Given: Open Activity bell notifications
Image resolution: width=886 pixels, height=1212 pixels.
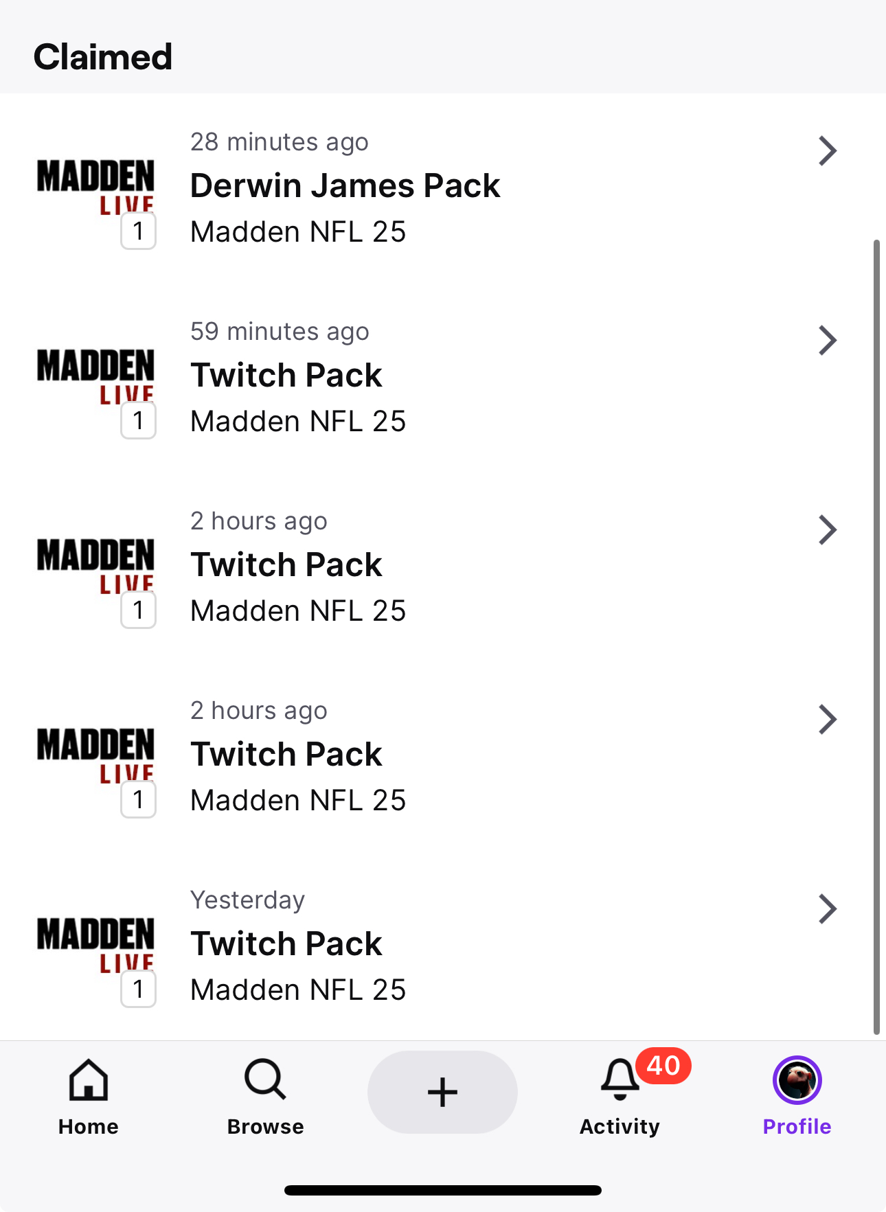Looking at the screenshot, I should point(620,1080).
